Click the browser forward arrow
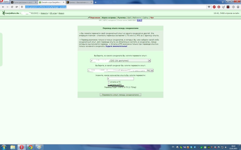This screenshot has width=241, height=150. coord(7,7)
